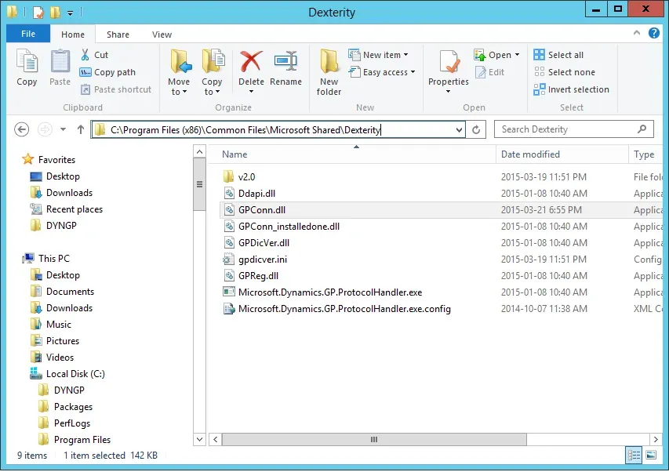Open the View tab

pos(162,34)
